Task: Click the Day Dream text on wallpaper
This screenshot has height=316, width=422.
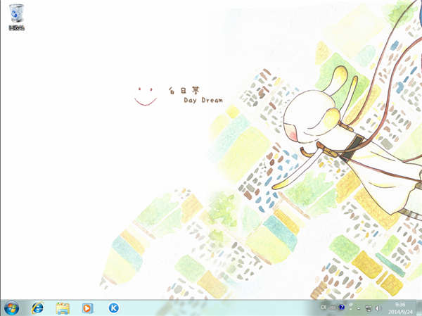Action: (203, 101)
